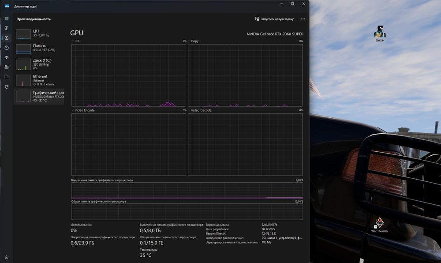Open the three-dots more options menu
This screenshot has width=441, height=263.
click(x=303, y=19)
